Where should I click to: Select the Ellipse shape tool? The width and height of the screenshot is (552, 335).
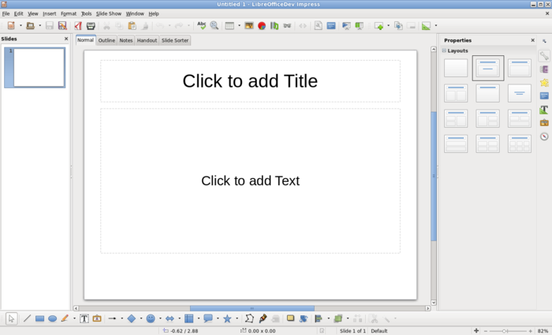click(x=52, y=318)
